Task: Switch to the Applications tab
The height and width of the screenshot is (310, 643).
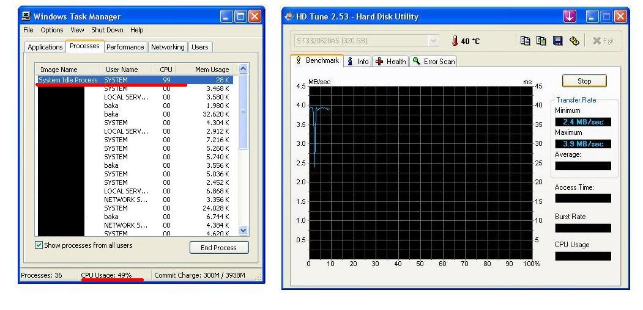Action: tap(45, 47)
